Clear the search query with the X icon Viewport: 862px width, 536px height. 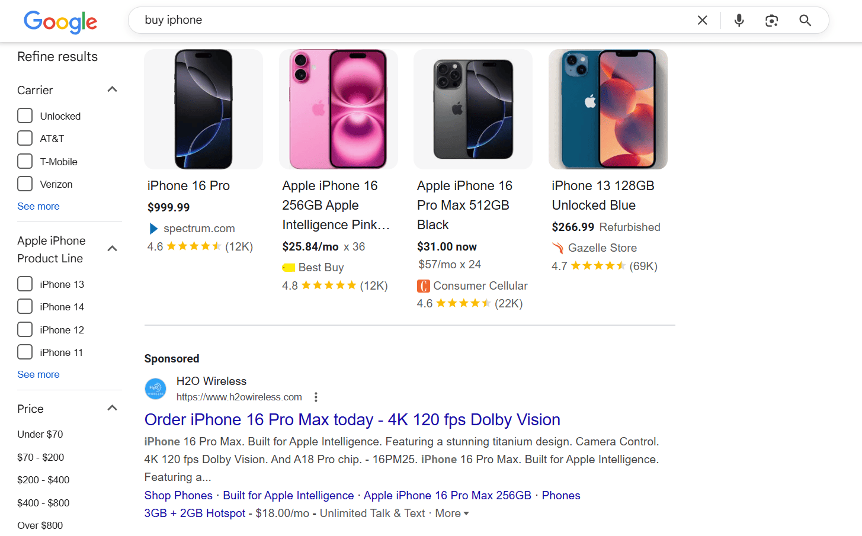point(702,20)
